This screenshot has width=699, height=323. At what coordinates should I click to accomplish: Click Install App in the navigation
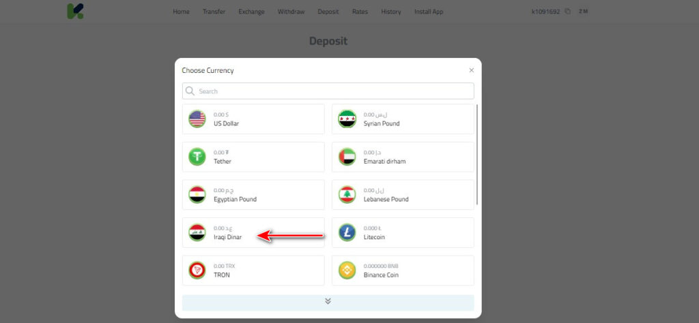pos(429,12)
